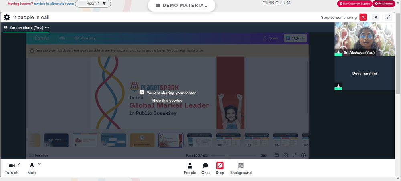Click 2 people in call text
The width and height of the screenshot is (401, 181).
[x=31, y=17]
